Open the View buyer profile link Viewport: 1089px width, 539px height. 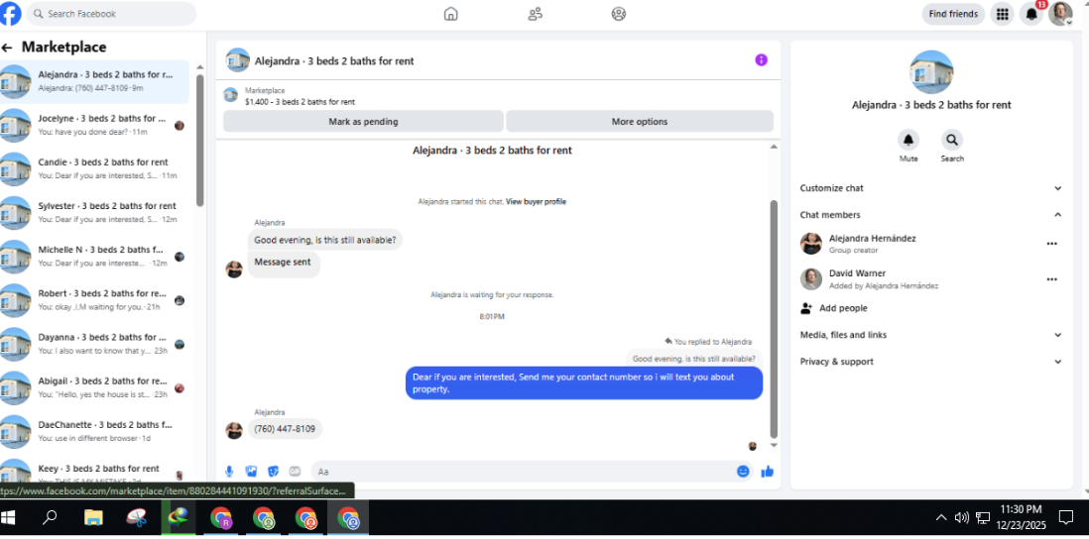coord(536,202)
